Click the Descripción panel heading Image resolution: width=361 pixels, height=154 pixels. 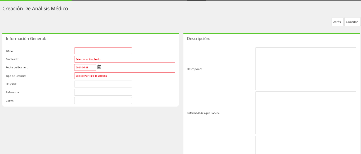click(199, 39)
